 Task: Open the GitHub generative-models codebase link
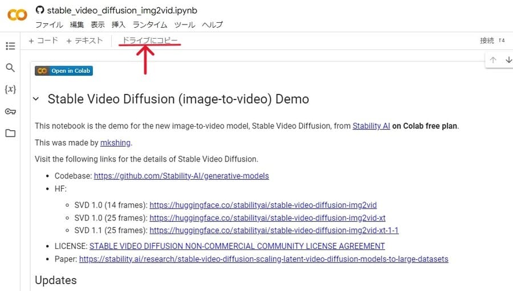click(x=181, y=176)
